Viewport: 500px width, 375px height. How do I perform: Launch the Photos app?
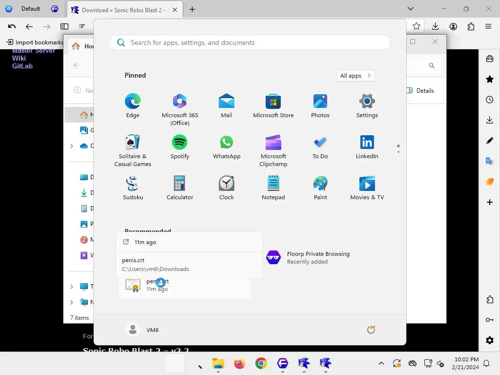tap(320, 106)
